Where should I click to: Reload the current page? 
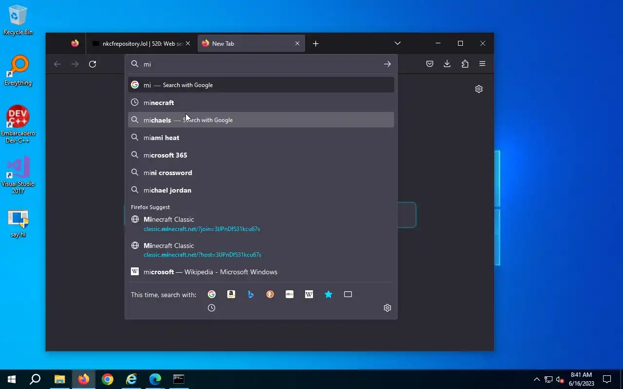pyautogui.click(x=92, y=64)
